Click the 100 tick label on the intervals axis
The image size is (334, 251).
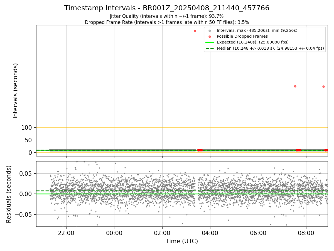click(x=26, y=128)
